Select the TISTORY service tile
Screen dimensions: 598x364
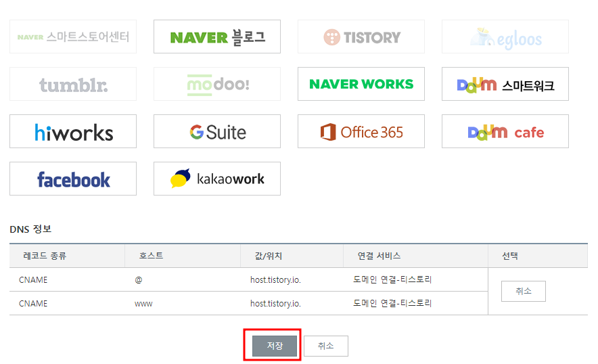[x=361, y=37]
